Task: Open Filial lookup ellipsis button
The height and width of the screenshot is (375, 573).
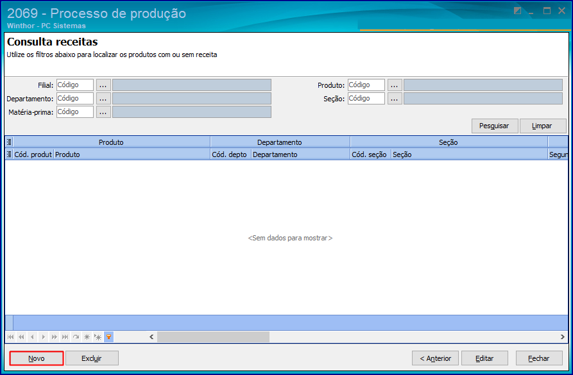Action: [103, 85]
